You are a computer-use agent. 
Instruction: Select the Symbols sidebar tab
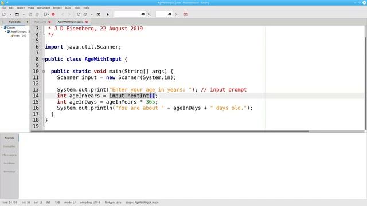15,22
